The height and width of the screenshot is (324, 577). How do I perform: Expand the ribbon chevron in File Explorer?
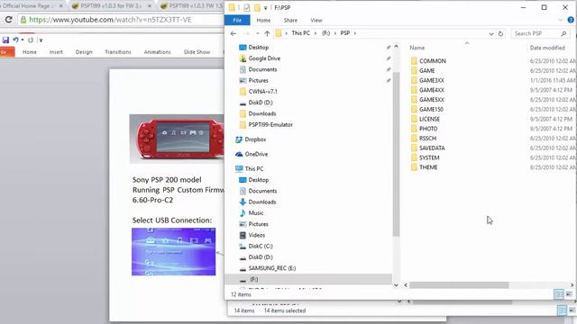561,20
